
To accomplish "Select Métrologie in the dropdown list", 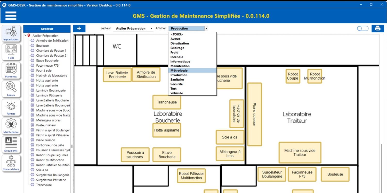I will click(x=179, y=71).
